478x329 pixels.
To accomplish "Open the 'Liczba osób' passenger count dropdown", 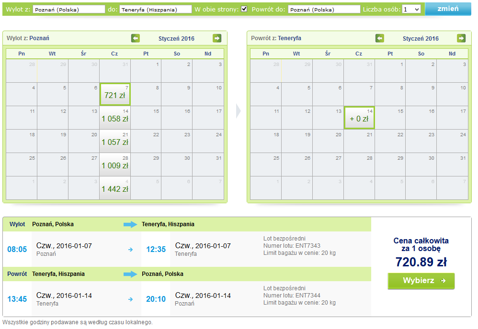I will [x=411, y=10].
